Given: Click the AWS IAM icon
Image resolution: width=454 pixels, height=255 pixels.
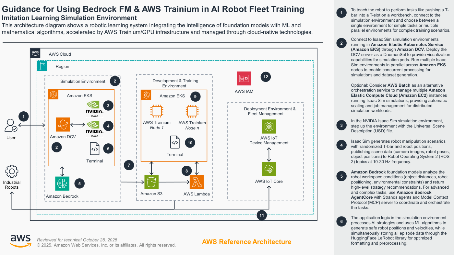Looking at the screenshot, I should (x=244, y=78).
